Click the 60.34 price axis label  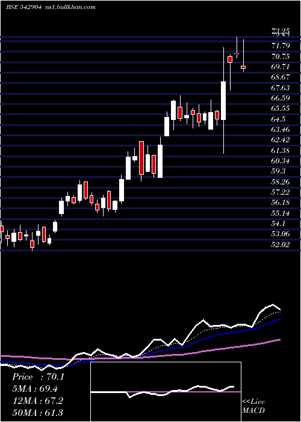click(x=281, y=161)
